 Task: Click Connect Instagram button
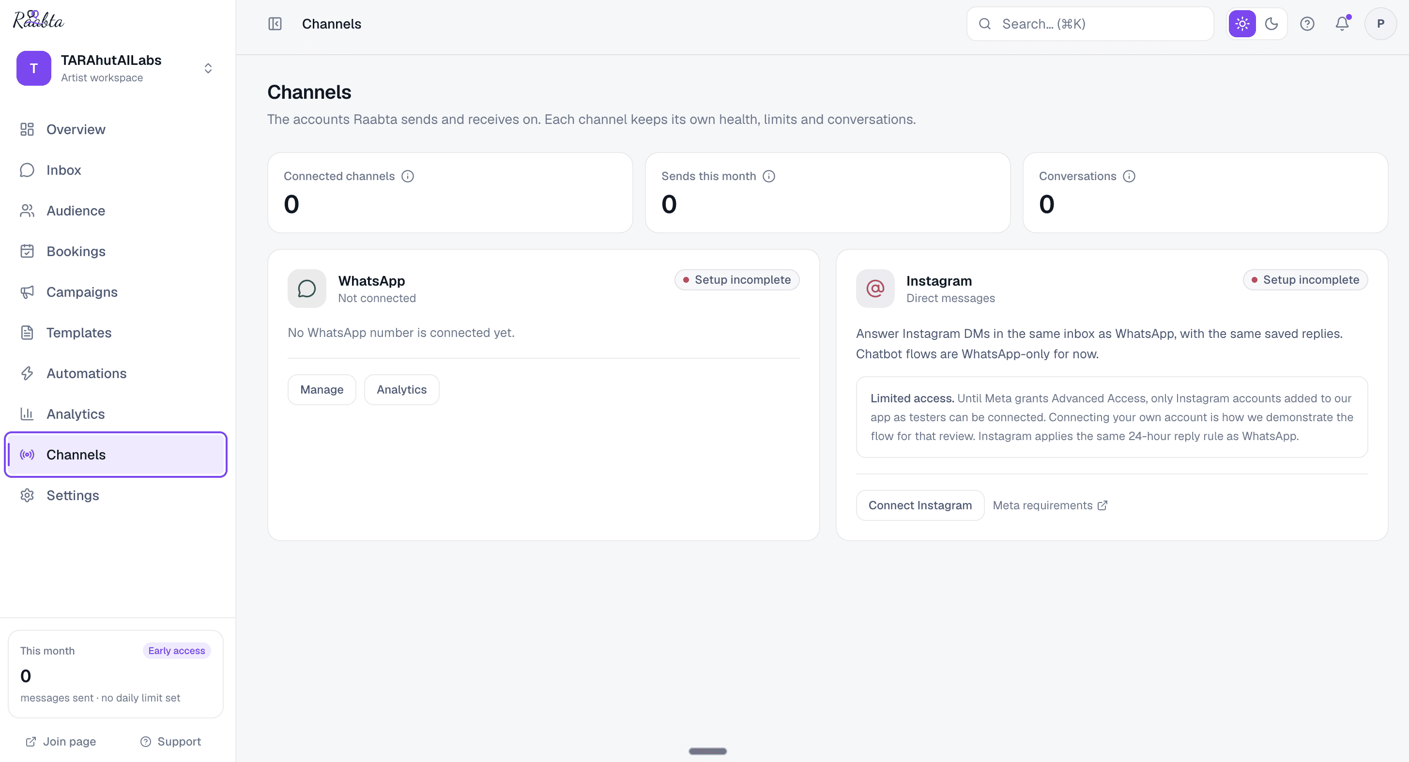point(920,505)
